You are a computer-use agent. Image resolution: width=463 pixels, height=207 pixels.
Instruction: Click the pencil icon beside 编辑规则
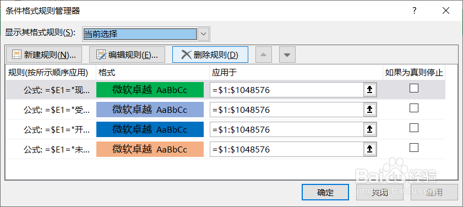click(x=102, y=55)
